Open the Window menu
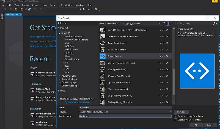The width and height of the screenshot is (220, 129). point(80,5)
